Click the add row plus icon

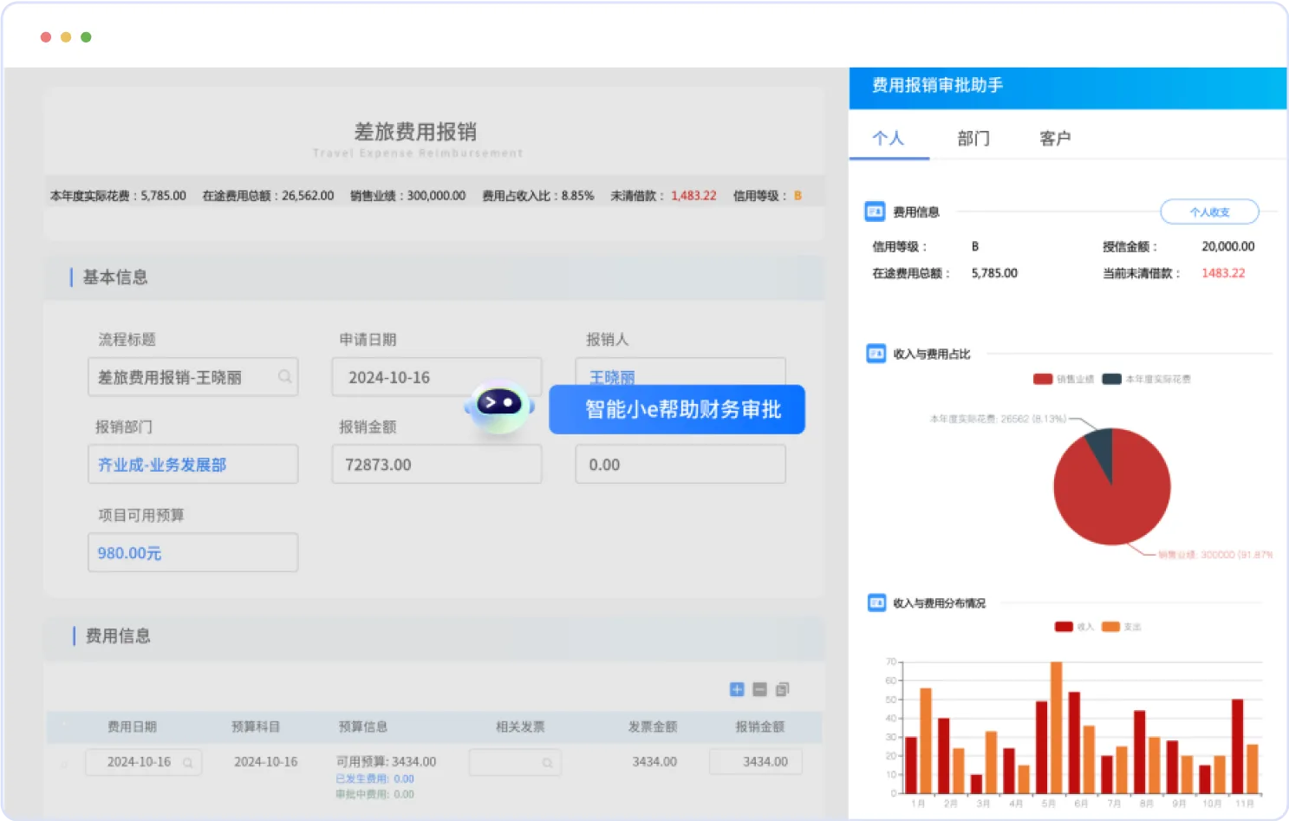pyautogui.click(x=737, y=689)
